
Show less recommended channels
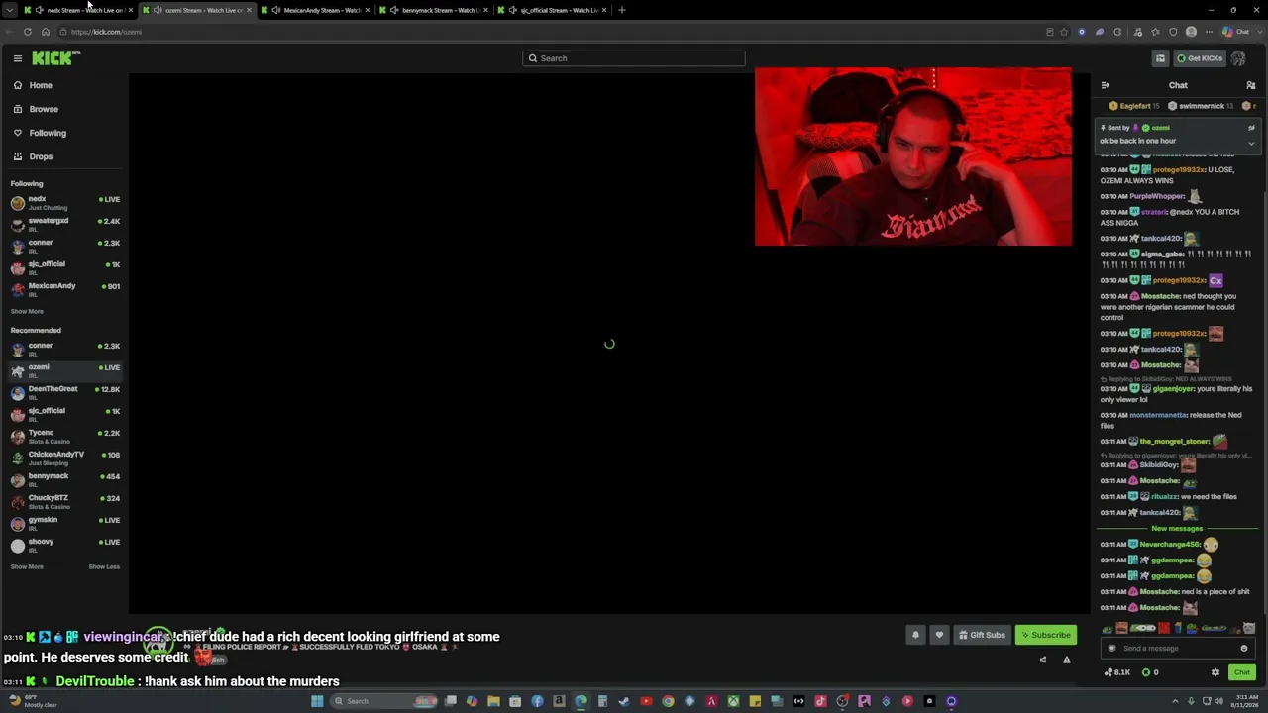(104, 566)
